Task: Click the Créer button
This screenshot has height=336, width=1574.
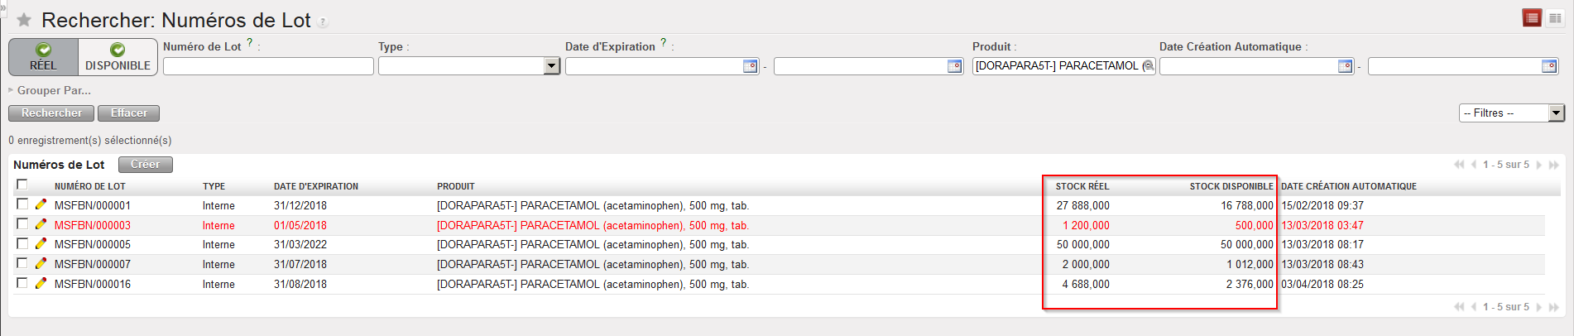Action: tap(145, 165)
